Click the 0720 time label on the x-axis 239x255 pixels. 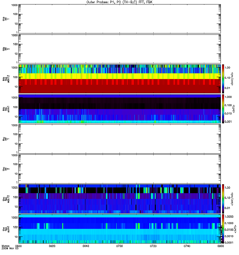(x=153, y=246)
